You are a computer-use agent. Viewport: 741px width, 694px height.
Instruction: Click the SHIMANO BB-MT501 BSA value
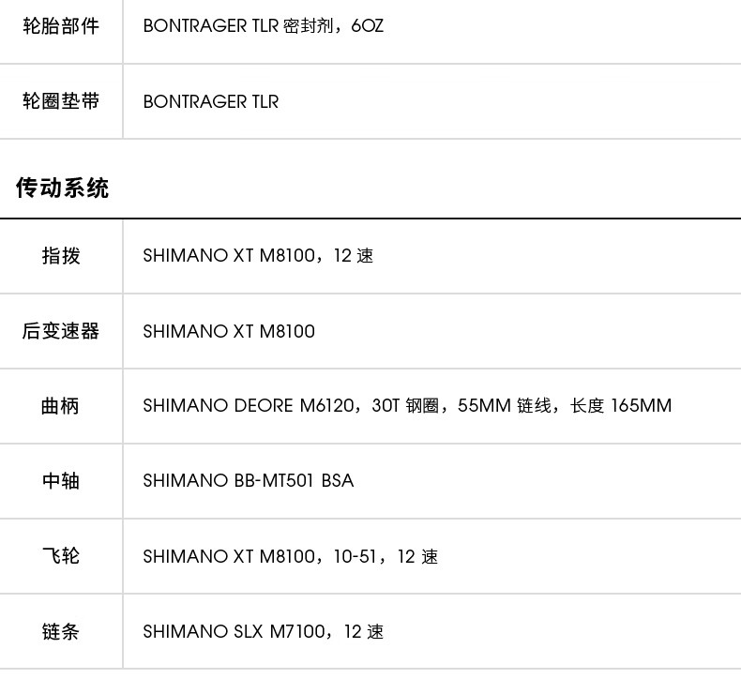tap(249, 481)
